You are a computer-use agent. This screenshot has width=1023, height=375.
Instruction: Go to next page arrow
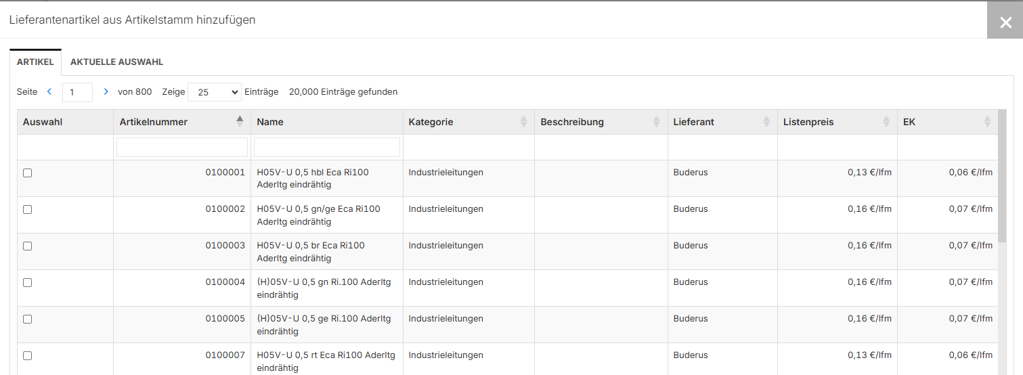[106, 91]
